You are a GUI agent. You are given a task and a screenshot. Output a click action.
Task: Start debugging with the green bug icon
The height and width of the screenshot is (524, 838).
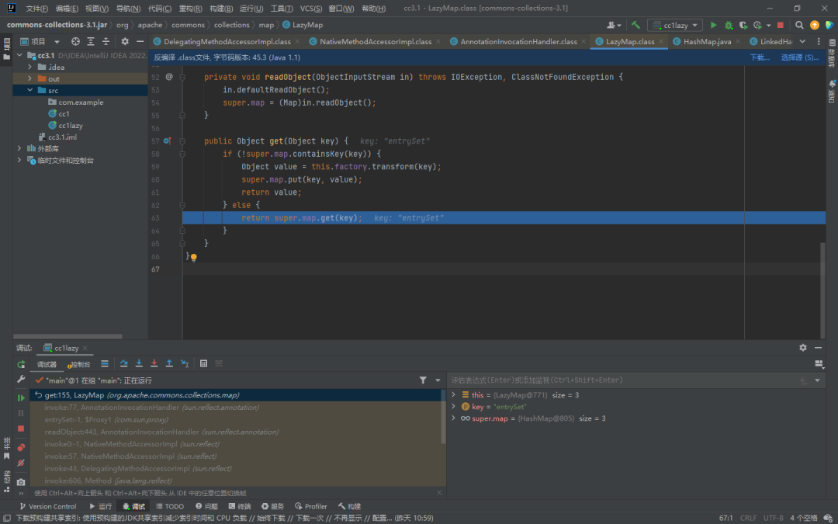(729, 25)
